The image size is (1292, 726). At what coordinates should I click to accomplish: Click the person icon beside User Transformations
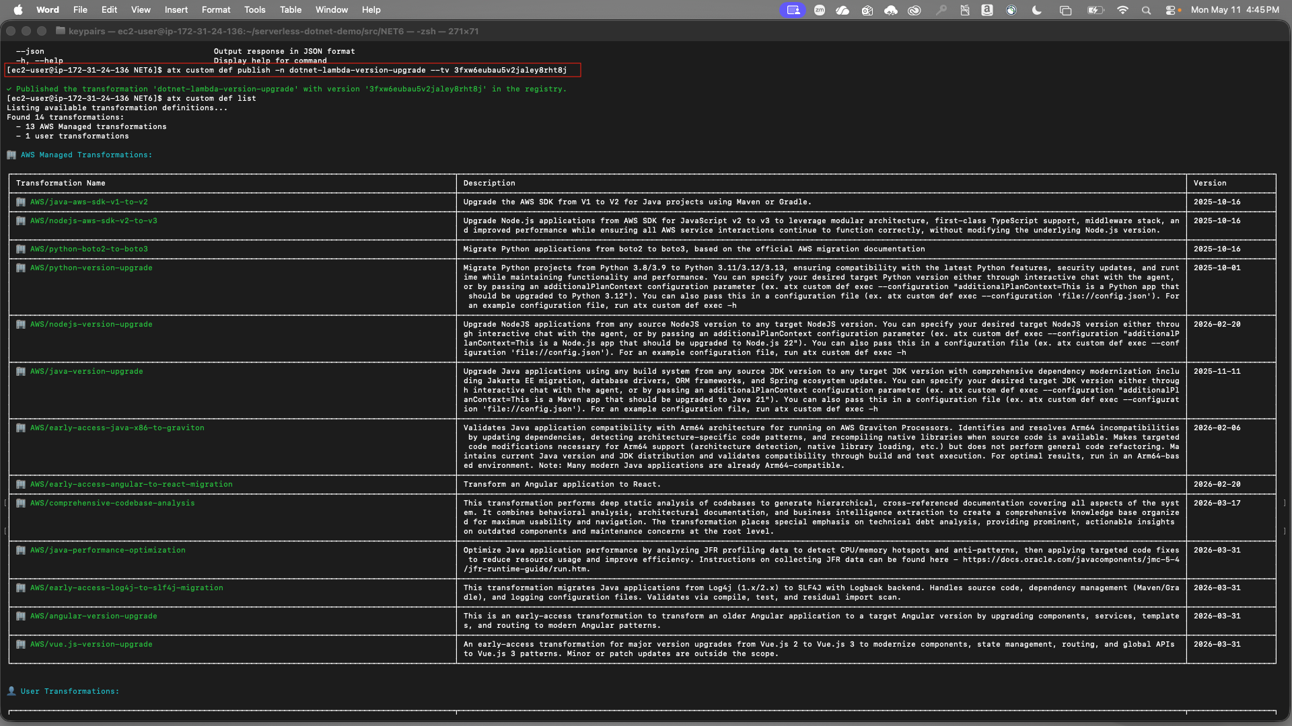pos(11,691)
